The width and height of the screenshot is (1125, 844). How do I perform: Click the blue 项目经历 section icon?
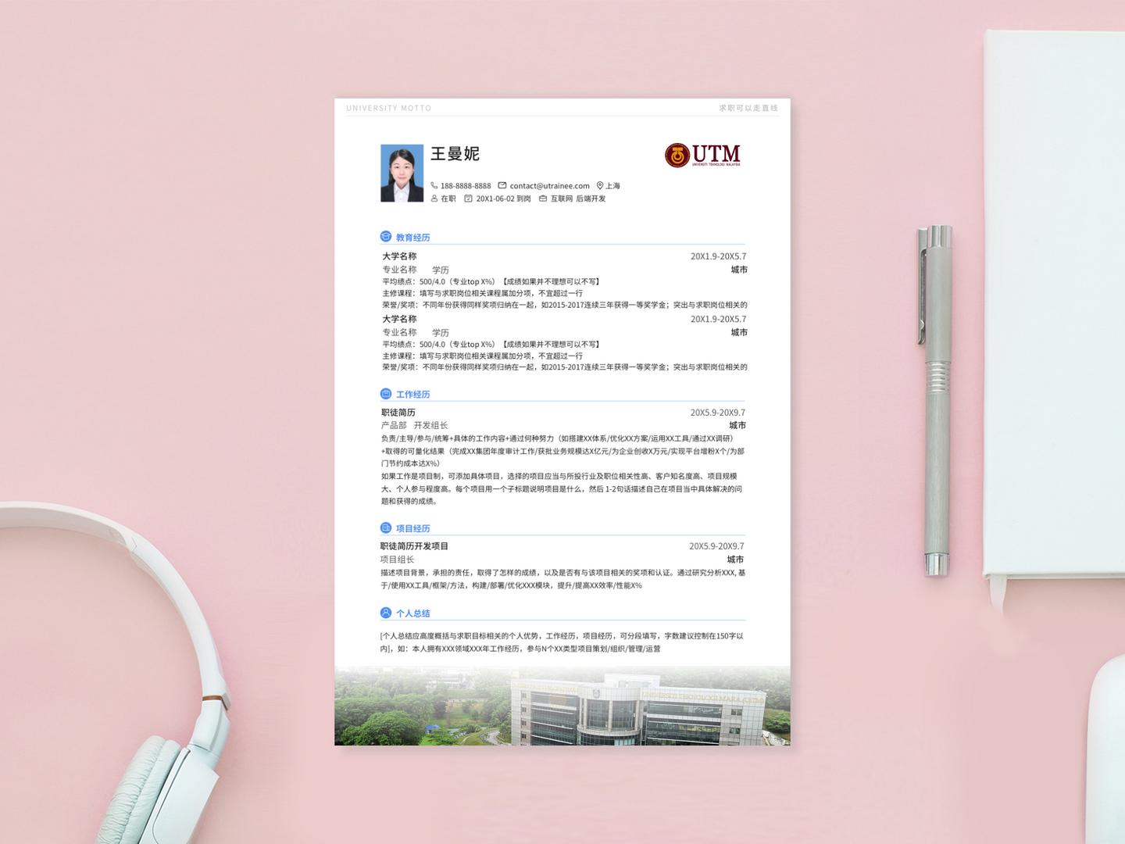coord(384,527)
